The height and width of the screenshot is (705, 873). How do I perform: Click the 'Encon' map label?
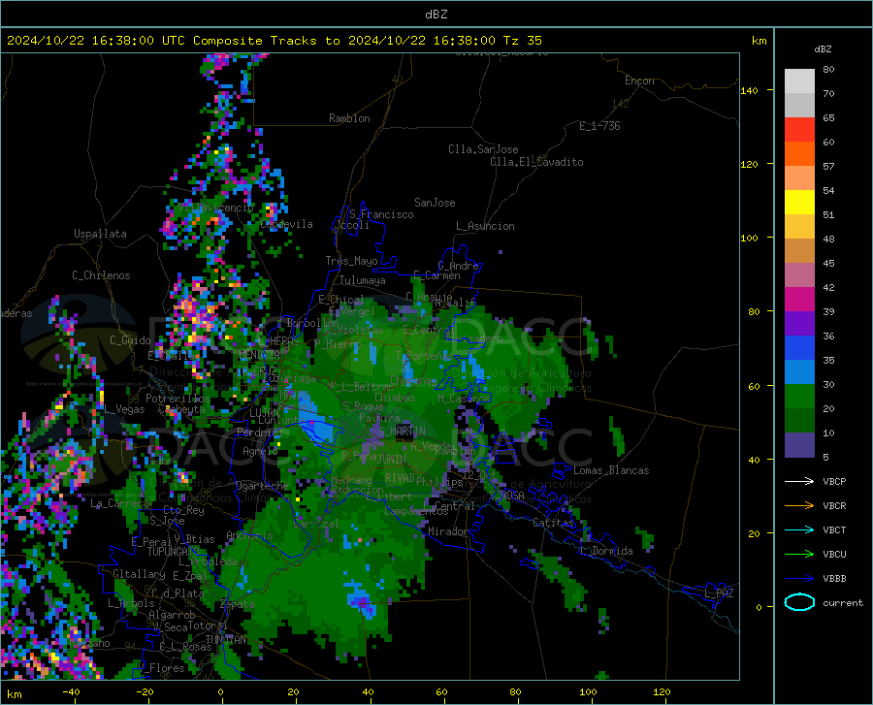[x=639, y=80]
